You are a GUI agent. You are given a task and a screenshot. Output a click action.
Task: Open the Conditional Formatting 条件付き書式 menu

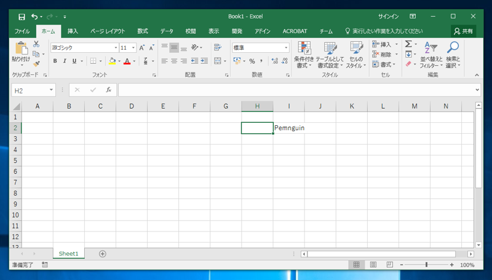[304, 55]
